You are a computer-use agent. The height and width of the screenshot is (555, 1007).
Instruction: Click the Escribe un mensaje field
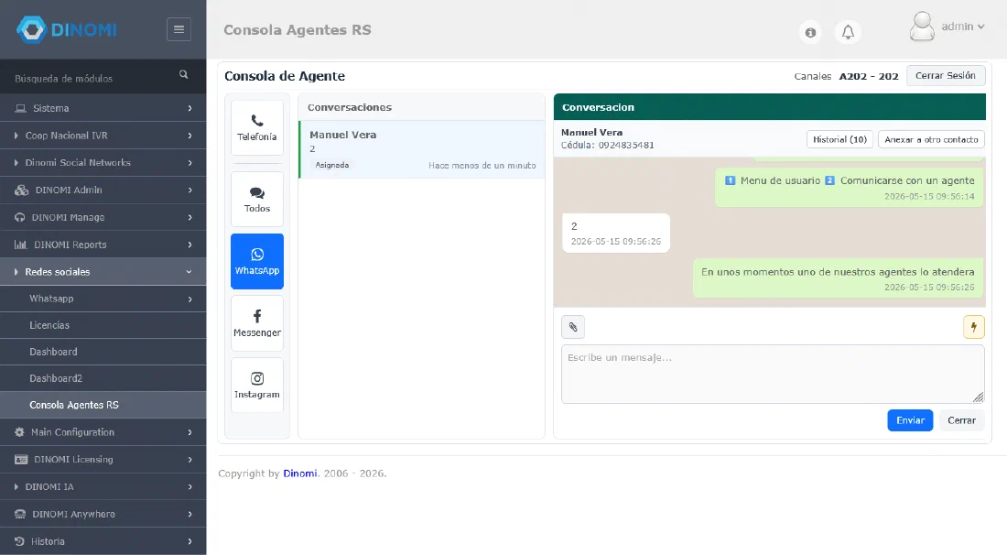(x=773, y=374)
